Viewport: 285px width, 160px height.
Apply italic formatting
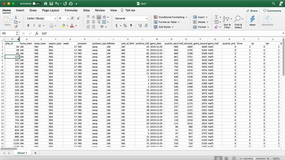[x=34, y=26]
